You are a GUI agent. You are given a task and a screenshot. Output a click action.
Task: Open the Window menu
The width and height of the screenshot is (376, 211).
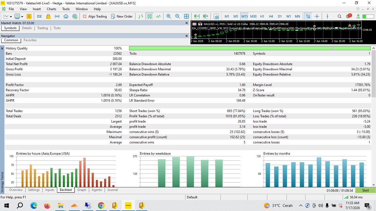pyautogui.click(x=82, y=9)
